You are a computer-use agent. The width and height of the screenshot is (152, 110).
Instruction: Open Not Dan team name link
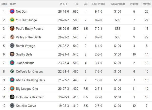pos(21,11)
